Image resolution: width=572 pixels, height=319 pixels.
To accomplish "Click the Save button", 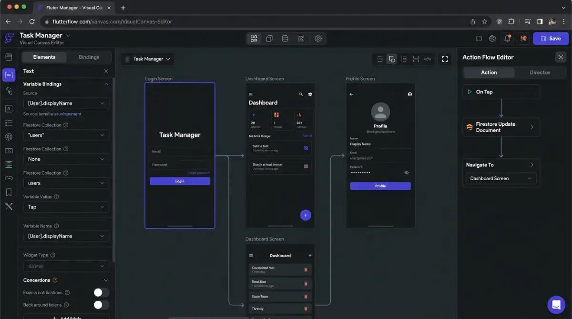I will click(x=551, y=39).
